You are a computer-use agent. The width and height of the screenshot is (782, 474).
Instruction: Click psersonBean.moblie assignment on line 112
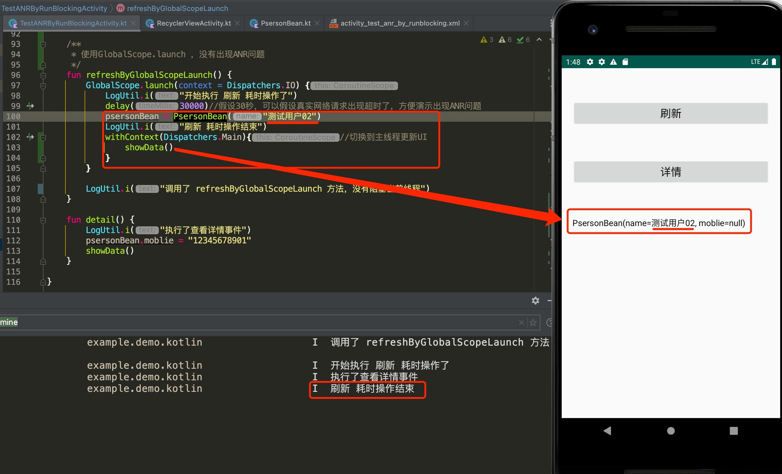pyautogui.click(x=168, y=240)
